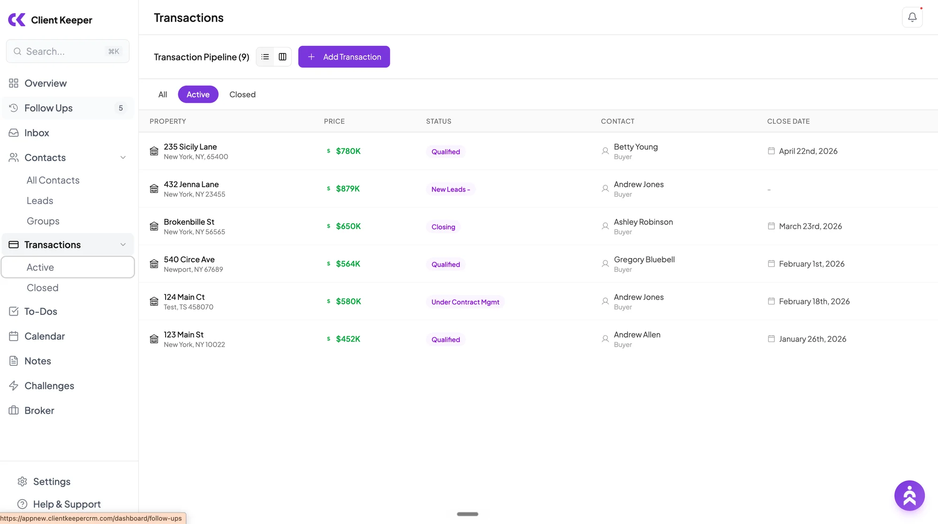This screenshot has height=524, width=938.
Task: Click calendar icon beside April 22nd, 2026
Action: pos(771,151)
